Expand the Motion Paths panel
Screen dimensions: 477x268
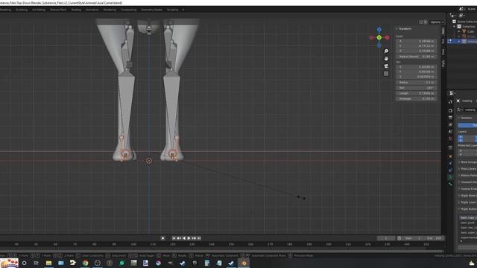click(x=459, y=176)
